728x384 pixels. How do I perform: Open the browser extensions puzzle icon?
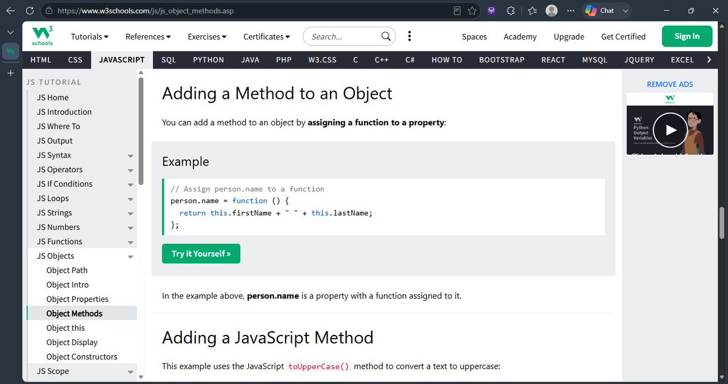511,10
